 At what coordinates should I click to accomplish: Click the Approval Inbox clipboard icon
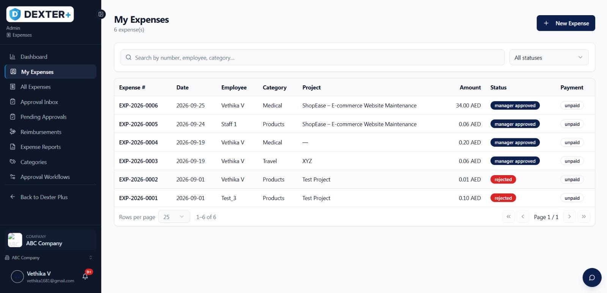pos(13,102)
